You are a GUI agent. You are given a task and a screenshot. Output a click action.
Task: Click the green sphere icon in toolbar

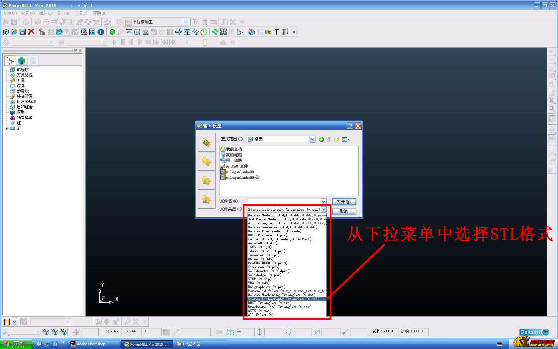tap(112, 32)
